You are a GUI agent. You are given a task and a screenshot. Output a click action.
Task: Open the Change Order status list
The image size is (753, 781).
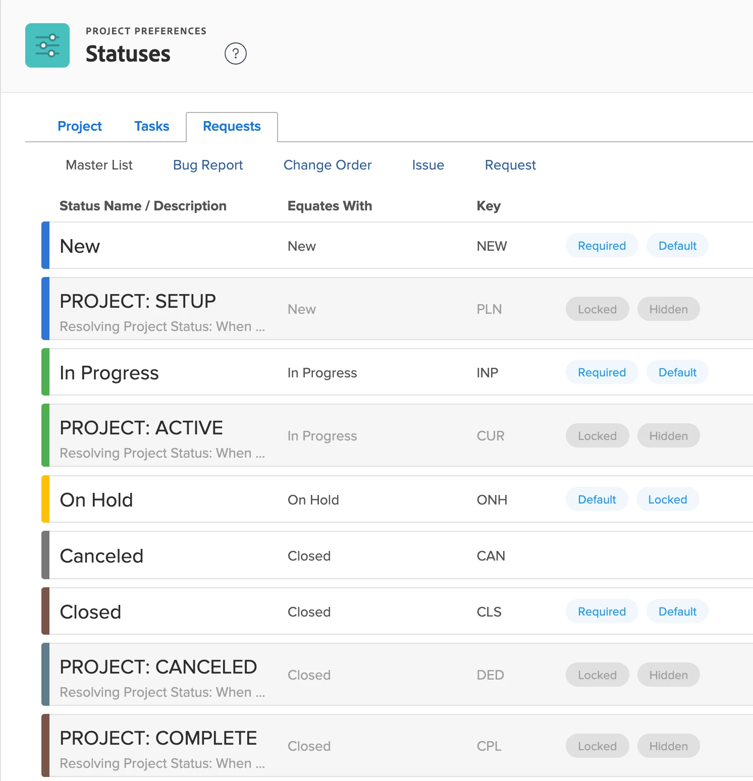click(x=328, y=165)
